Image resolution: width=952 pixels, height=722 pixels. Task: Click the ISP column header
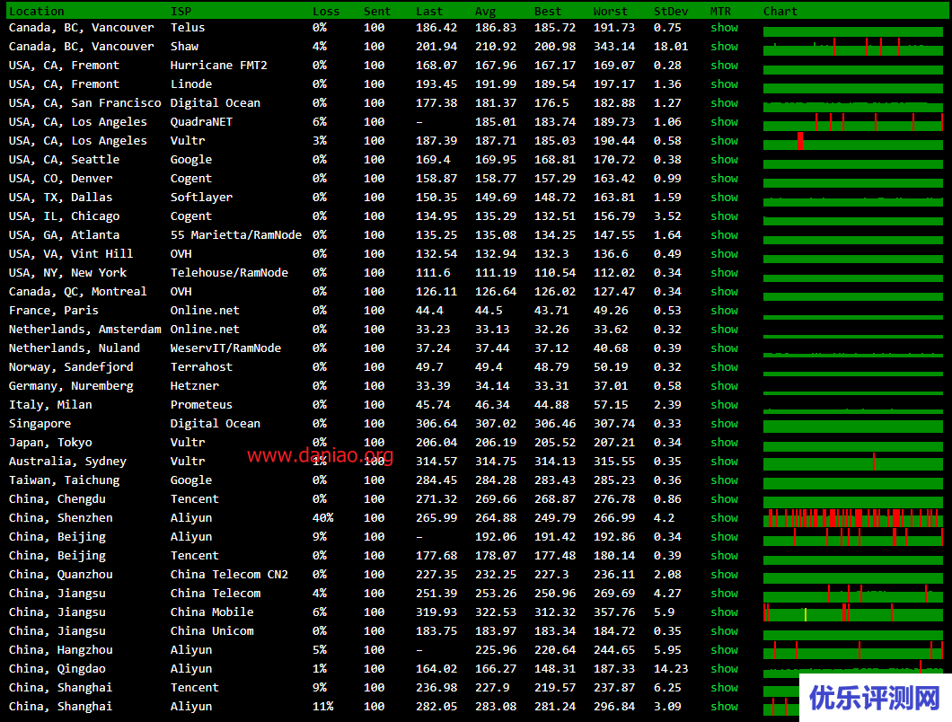click(181, 11)
